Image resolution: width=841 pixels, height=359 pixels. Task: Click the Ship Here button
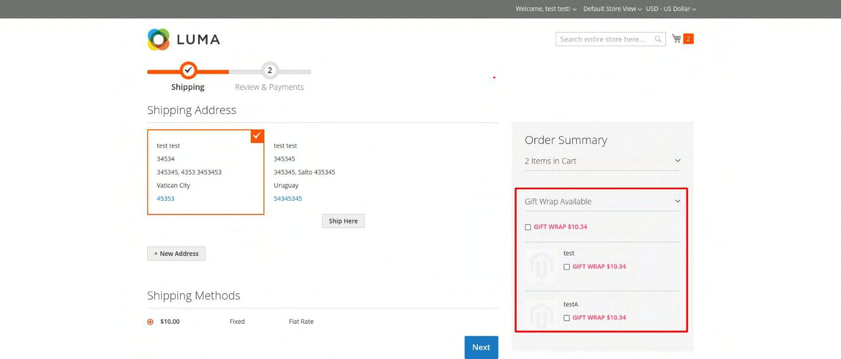pos(343,221)
